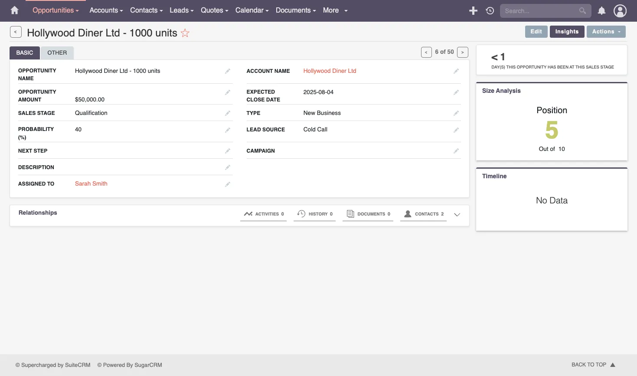Toggle the favorite star for this opportunity
Image resolution: width=637 pixels, height=376 pixels.
185,33
